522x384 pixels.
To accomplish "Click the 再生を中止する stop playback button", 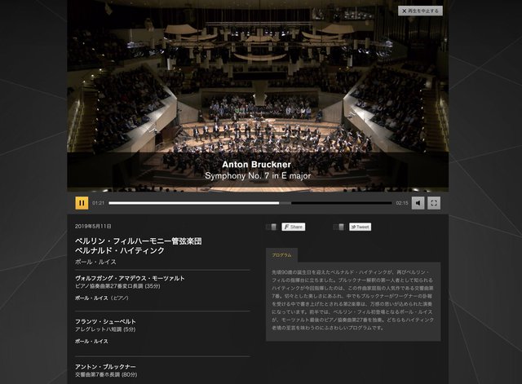I will coord(421,11).
